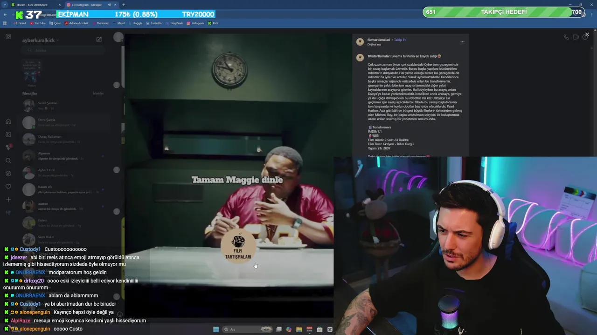Close the reel viewer with the X
Screen dimensions: 597x335
tap(587, 34)
